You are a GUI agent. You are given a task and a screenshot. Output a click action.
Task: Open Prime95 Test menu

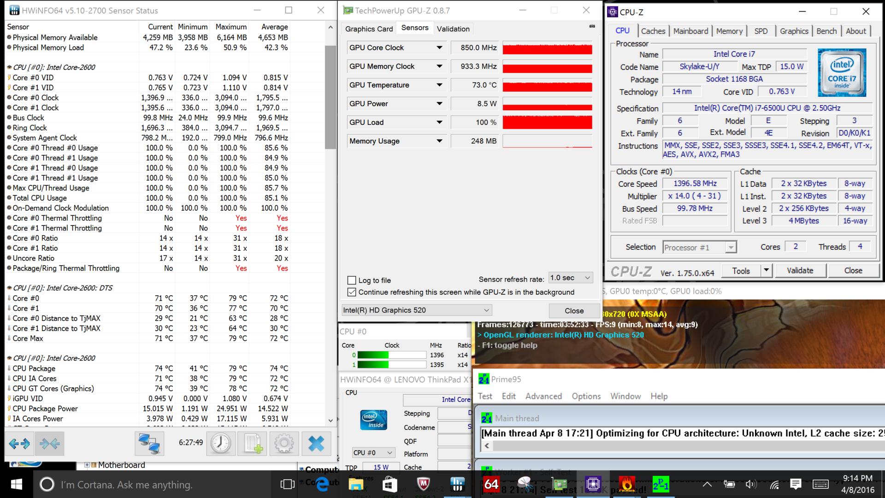point(485,396)
